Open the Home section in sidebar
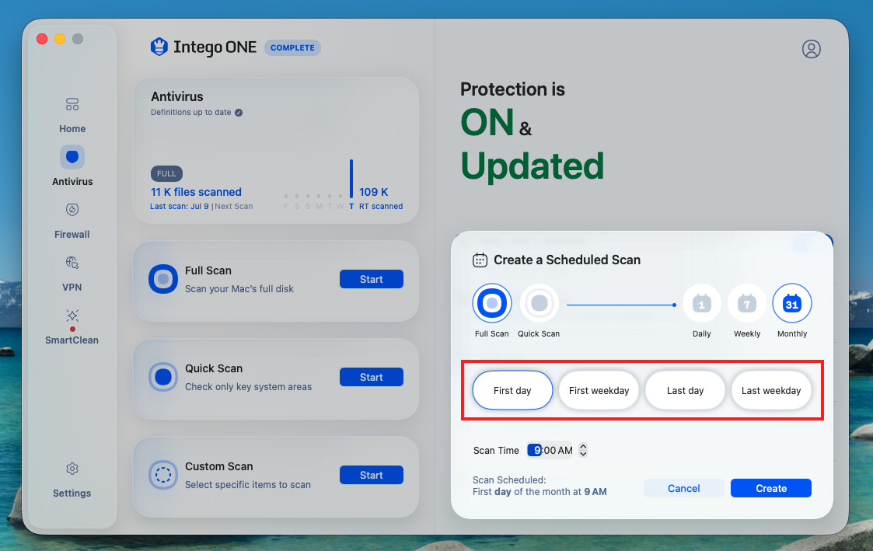This screenshot has height=551, width=873. [x=72, y=115]
